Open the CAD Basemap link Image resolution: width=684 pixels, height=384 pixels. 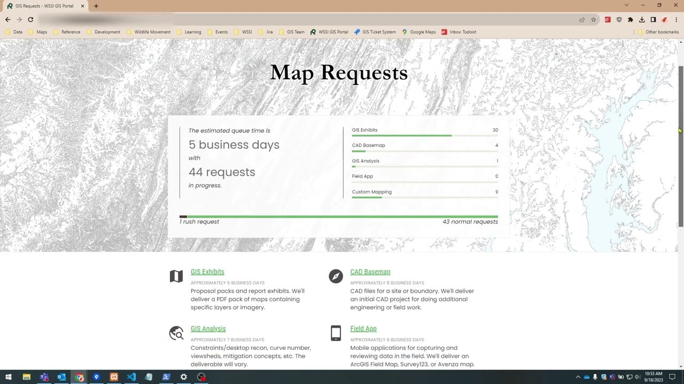(370, 272)
